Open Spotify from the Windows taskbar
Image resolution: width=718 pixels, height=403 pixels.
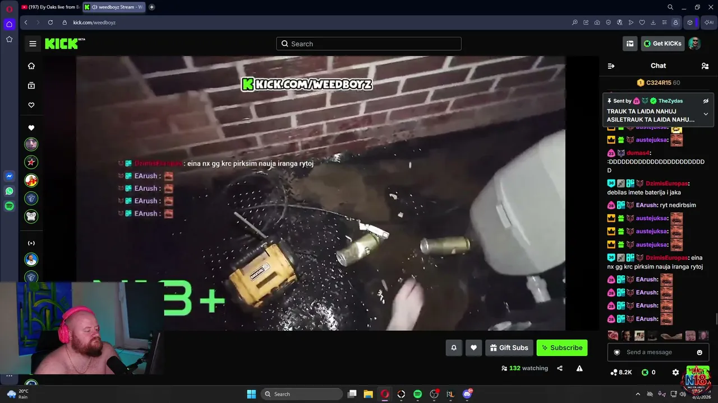(417, 394)
